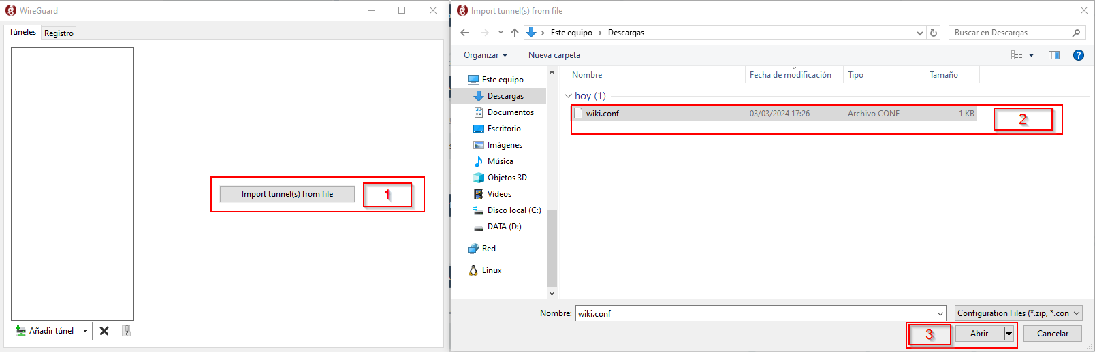This screenshot has width=1095, height=352.
Task: Click the back arrow in file dialog
Action: [464, 33]
